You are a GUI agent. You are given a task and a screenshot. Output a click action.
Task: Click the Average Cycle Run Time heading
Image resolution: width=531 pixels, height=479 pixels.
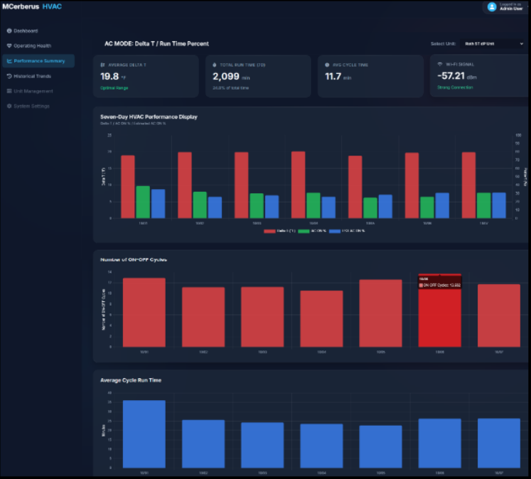click(x=131, y=380)
